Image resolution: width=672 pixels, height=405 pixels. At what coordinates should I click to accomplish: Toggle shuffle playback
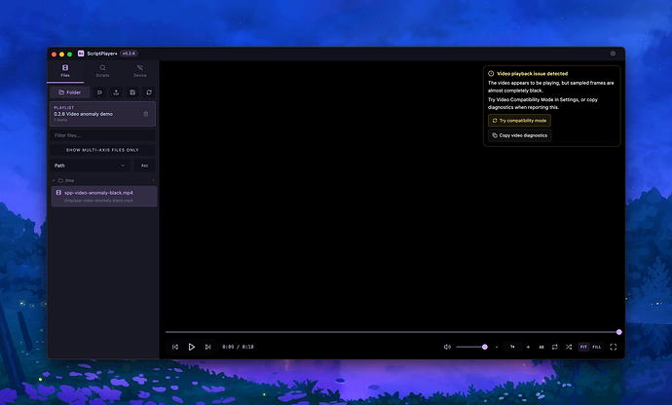click(x=569, y=347)
